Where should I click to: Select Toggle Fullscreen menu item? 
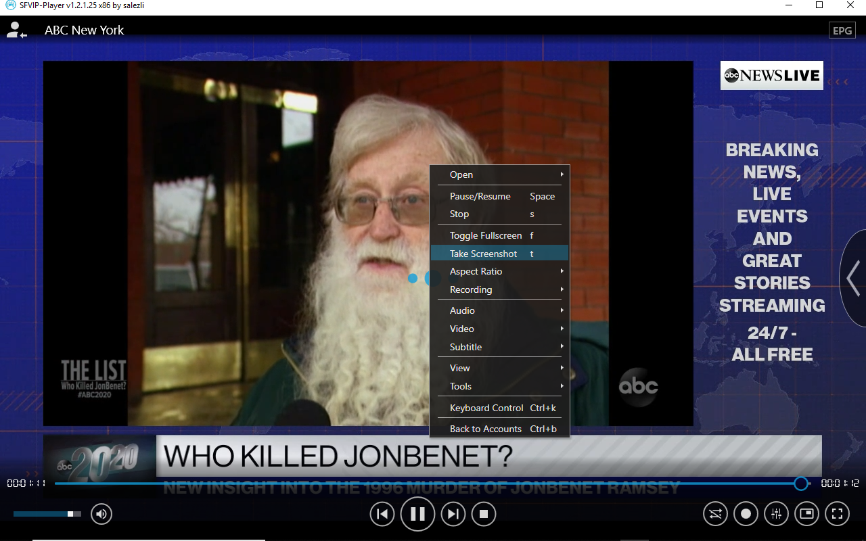[500, 235]
